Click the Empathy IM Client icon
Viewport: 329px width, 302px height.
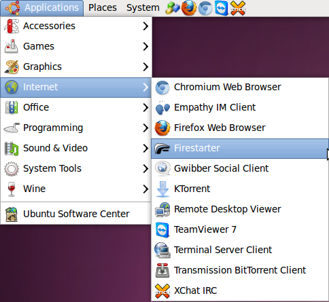[162, 108]
